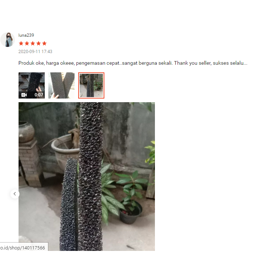Click the black potted plant in the enlarged photo
The height and width of the screenshot is (280, 280).
(x=131, y=212)
